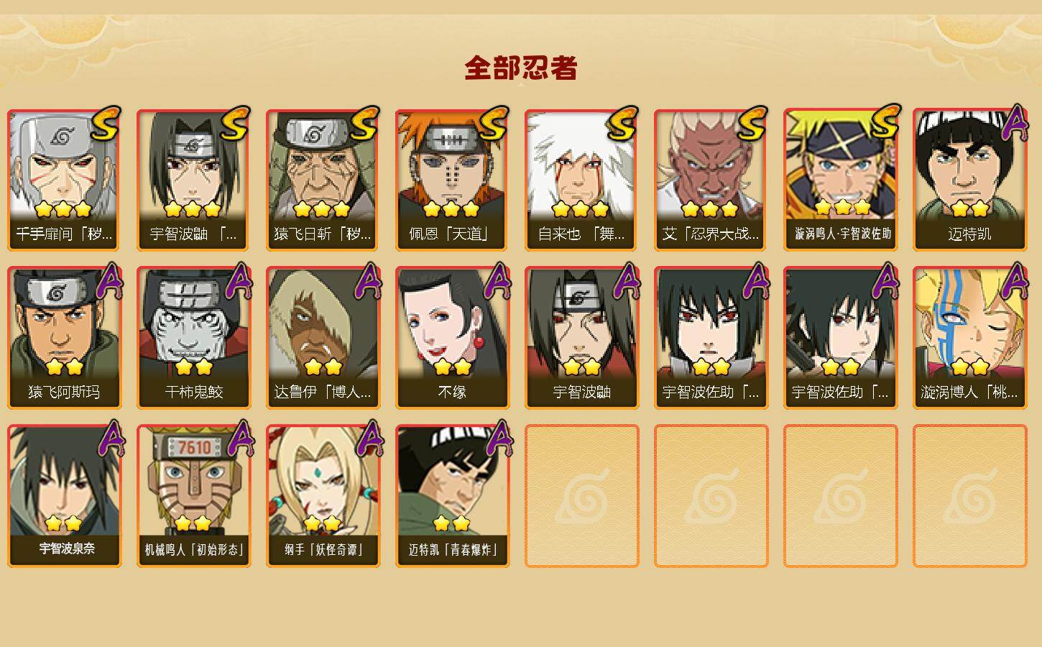The image size is (1042, 647).
Task: Choose the 机械鸣人「初始形态」 card
Action: tap(193, 496)
